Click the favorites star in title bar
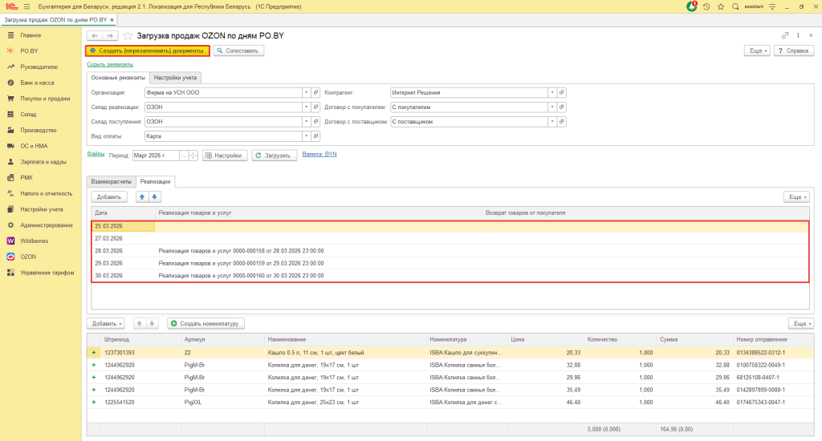The width and height of the screenshot is (822, 441). coord(721,6)
